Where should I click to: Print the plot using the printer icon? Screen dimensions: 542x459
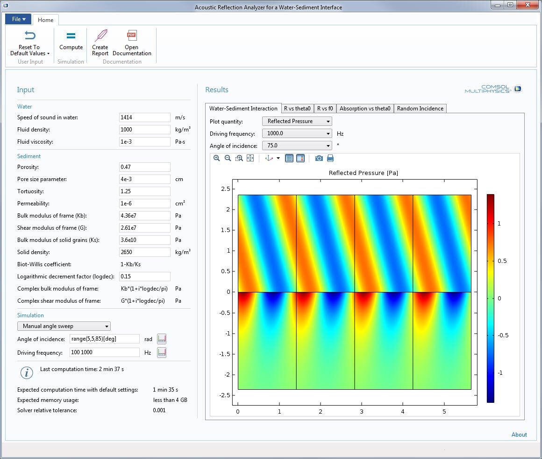click(331, 158)
